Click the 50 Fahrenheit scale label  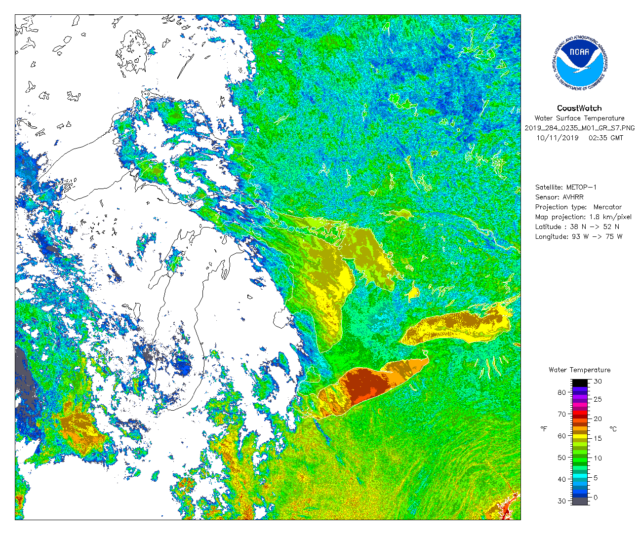tap(562, 458)
